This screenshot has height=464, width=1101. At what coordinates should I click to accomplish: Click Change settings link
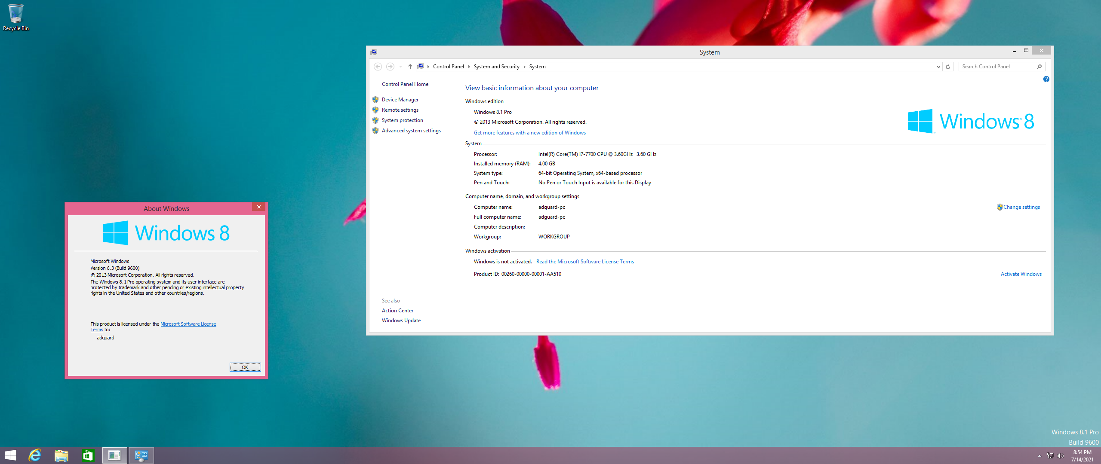click(1021, 207)
